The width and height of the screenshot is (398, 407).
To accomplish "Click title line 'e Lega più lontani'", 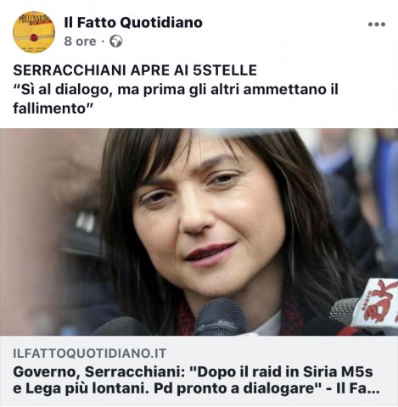I will 81,389.
